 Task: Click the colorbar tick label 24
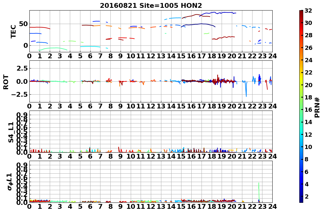coord(308,60)
